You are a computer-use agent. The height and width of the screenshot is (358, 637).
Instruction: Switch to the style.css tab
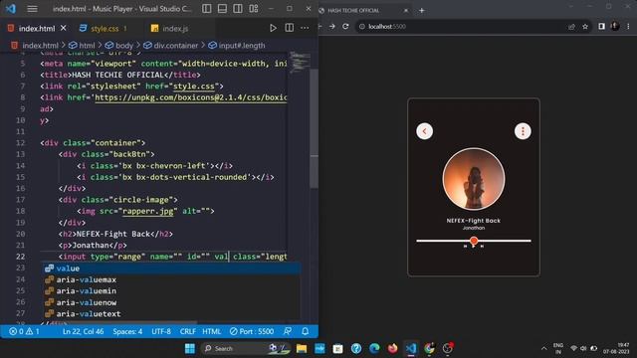(x=105, y=29)
